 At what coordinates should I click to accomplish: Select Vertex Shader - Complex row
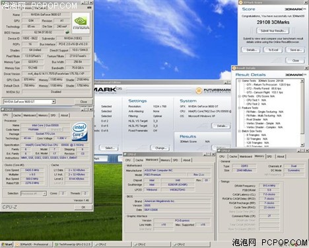(265, 127)
